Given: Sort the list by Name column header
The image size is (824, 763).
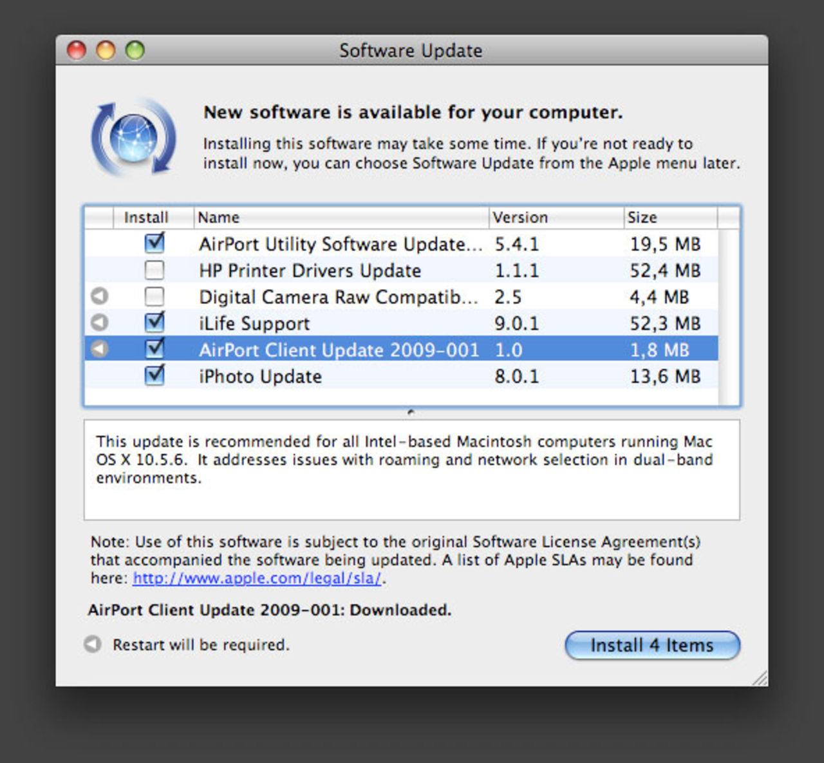Looking at the screenshot, I should [341, 218].
